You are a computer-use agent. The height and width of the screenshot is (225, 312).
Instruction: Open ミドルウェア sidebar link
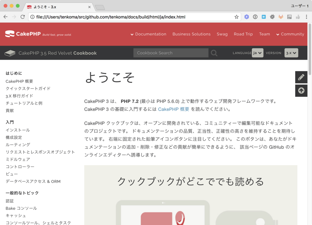click(18, 159)
